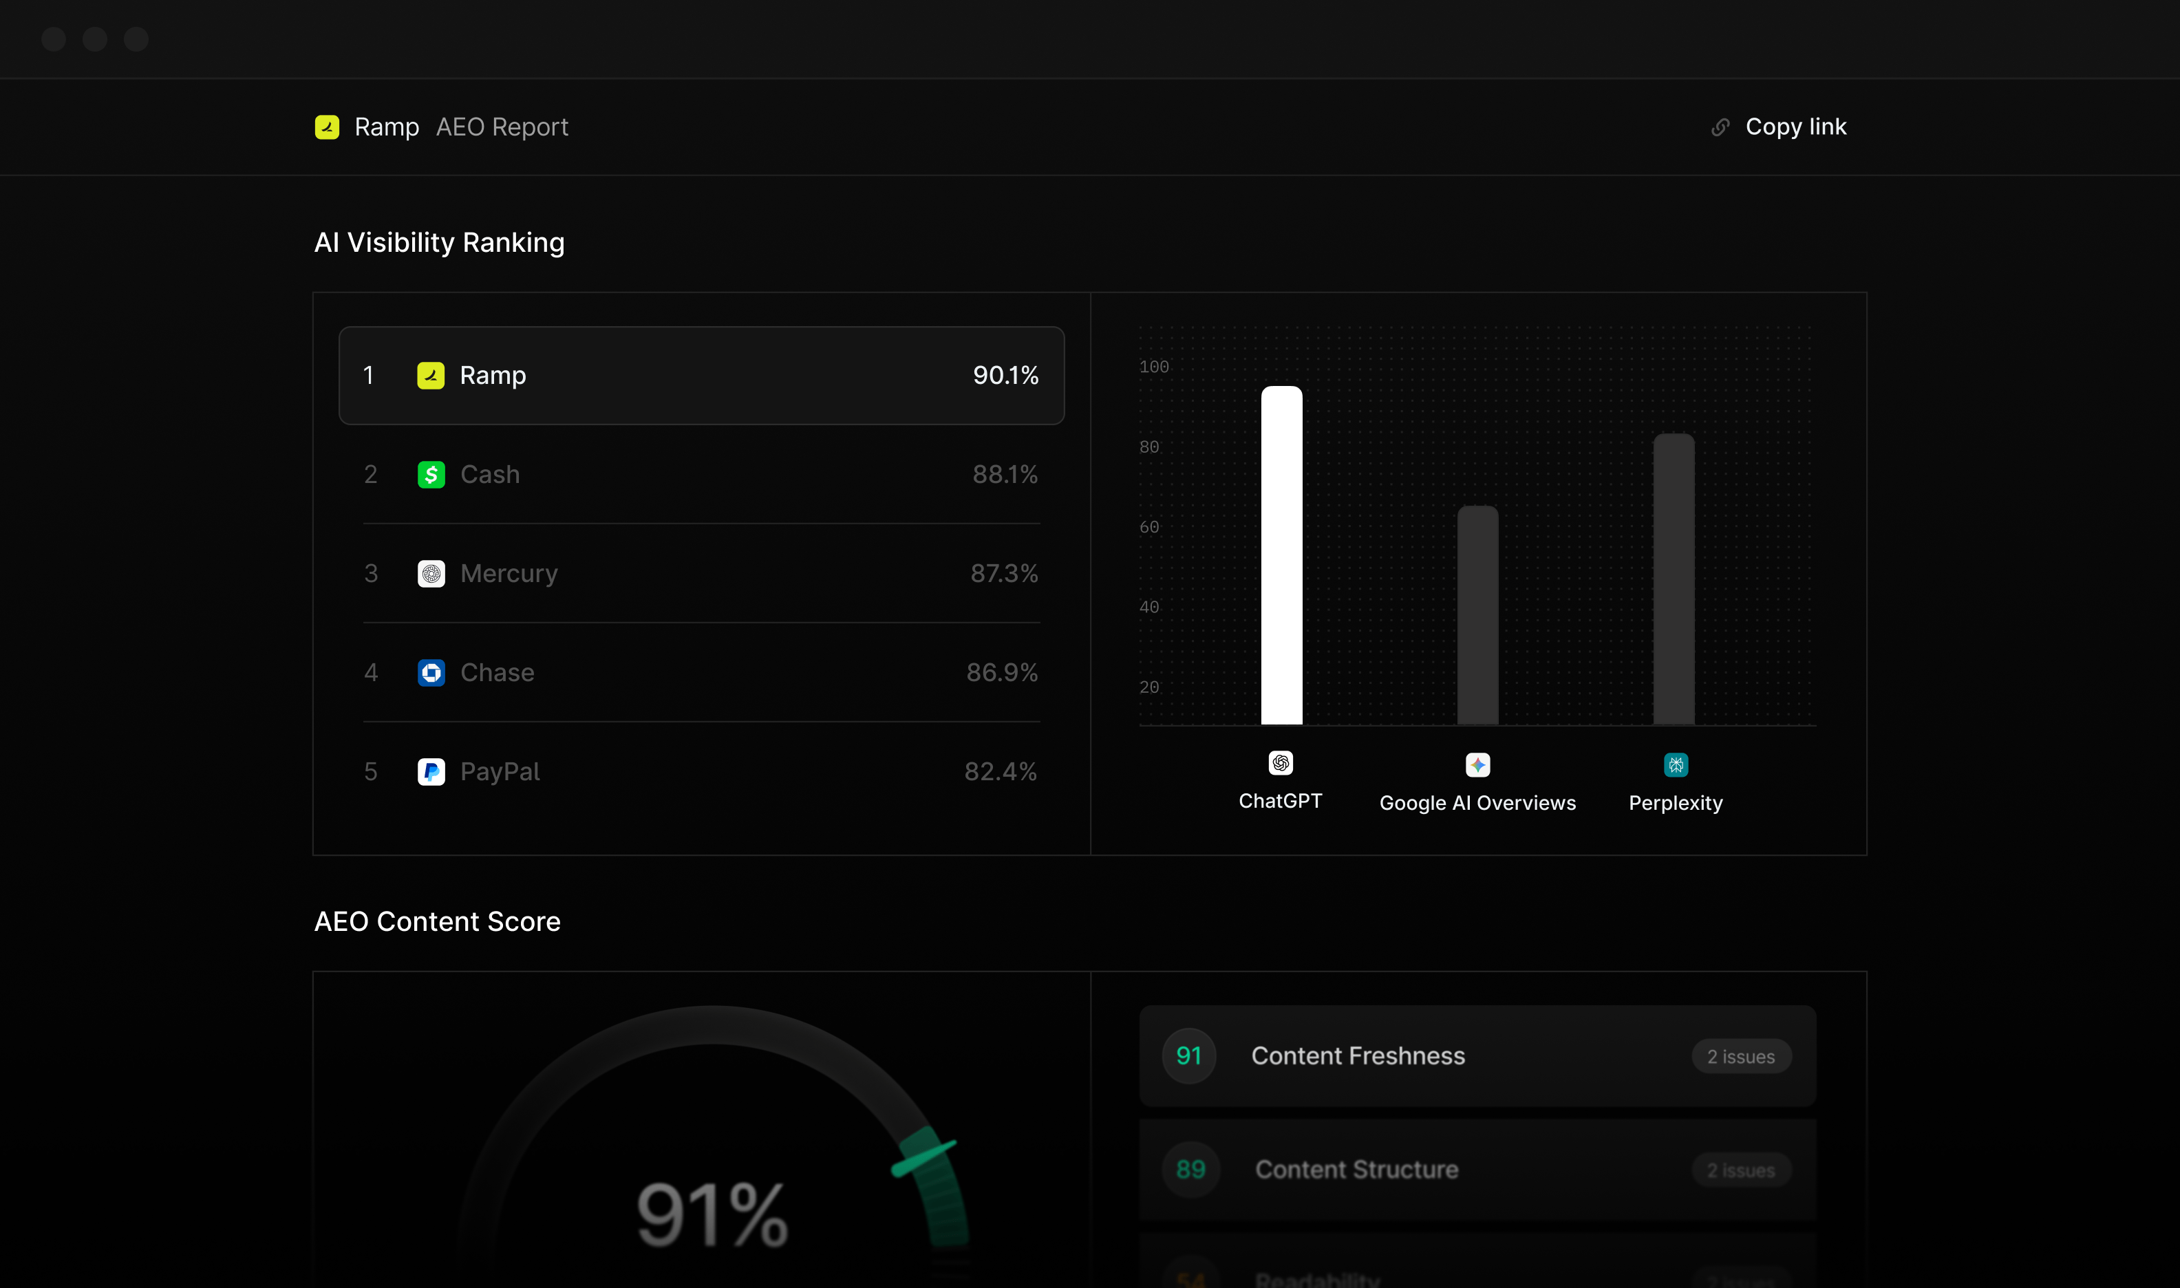Click the PayPal logo icon
The image size is (2180, 1288).
(x=431, y=771)
